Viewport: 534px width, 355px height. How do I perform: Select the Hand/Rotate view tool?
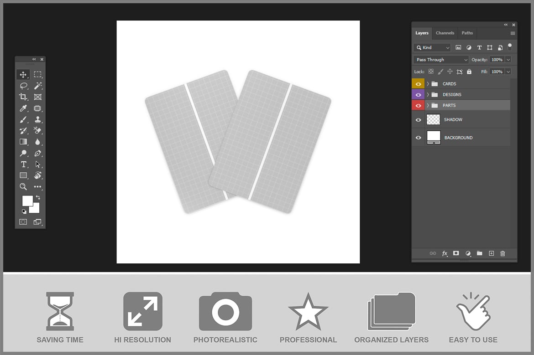[38, 175]
